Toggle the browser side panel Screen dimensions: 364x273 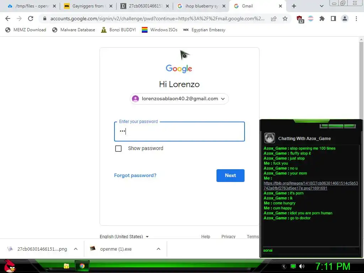pos(333,18)
